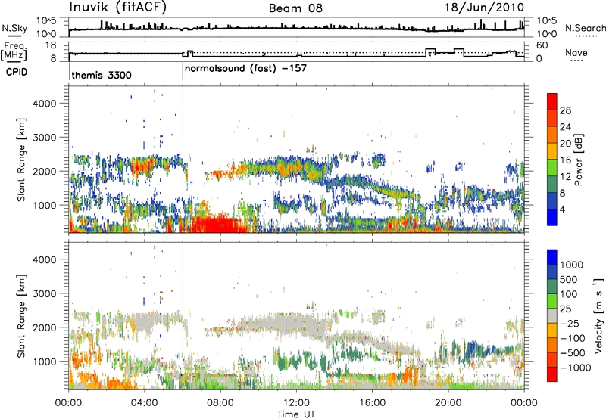Image resolution: width=606 pixels, height=419 pixels.
Task: Click the 'CPID' row label
Action: pyautogui.click(x=17, y=72)
